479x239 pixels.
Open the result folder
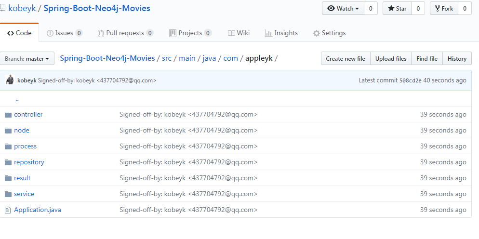click(22, 178)
